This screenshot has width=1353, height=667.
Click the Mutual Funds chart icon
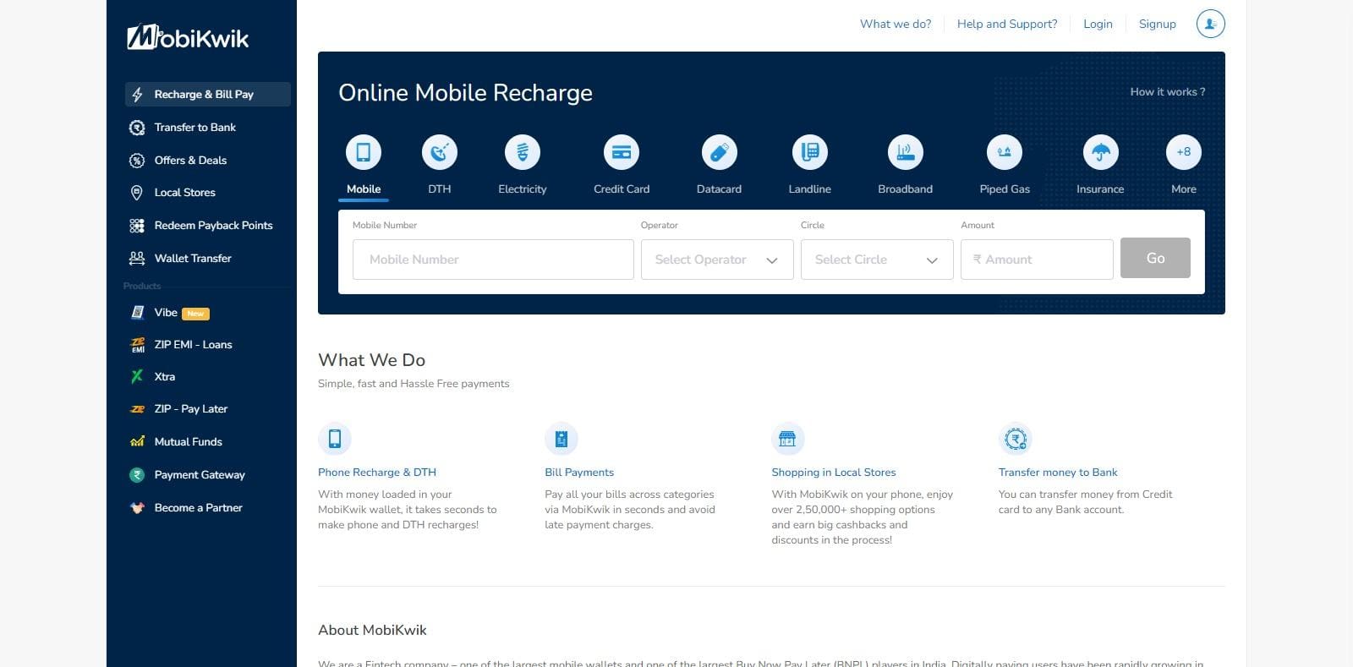(x=137, y=441)
